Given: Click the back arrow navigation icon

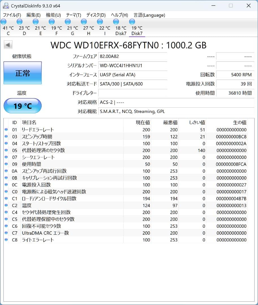Looking at the screenshot, I should (x=8, y=45).
